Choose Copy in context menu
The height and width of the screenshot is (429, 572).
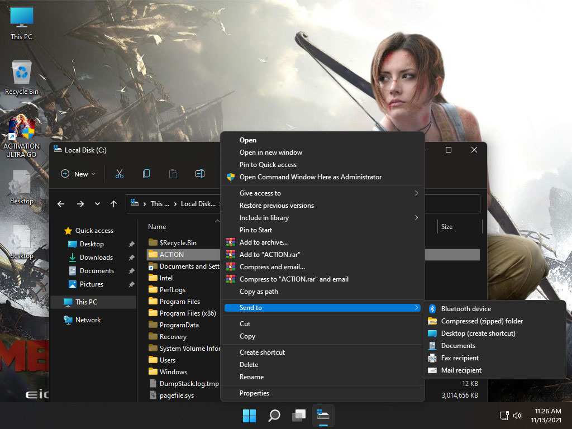[322, 336]
